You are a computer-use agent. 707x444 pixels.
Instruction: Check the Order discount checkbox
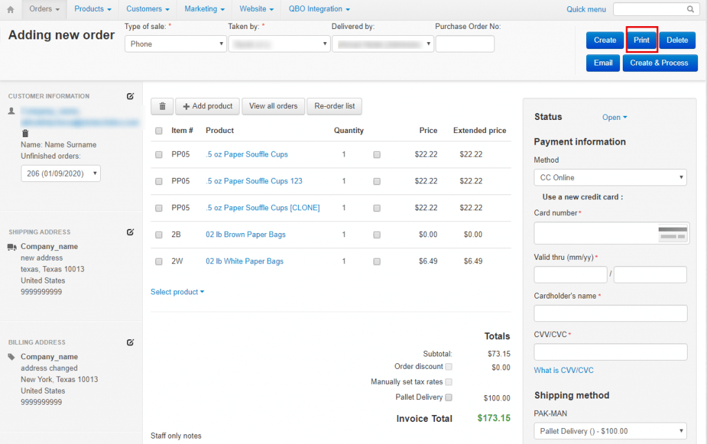pos(449,367)
